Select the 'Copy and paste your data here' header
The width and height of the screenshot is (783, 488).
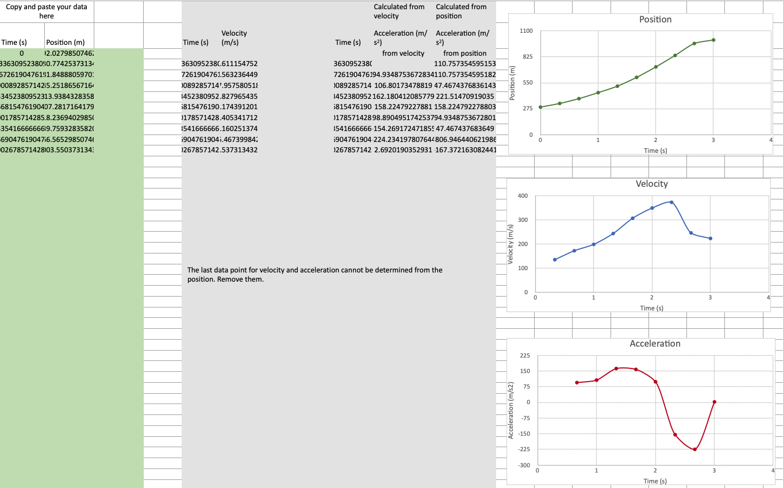[x=46, y=10]
